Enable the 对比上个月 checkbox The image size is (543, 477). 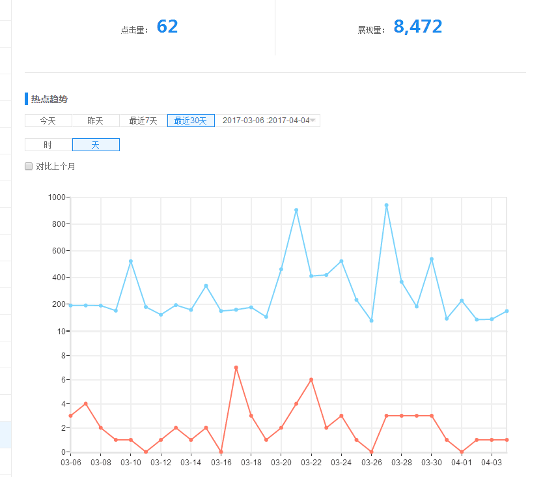click(x=29, y=166)
